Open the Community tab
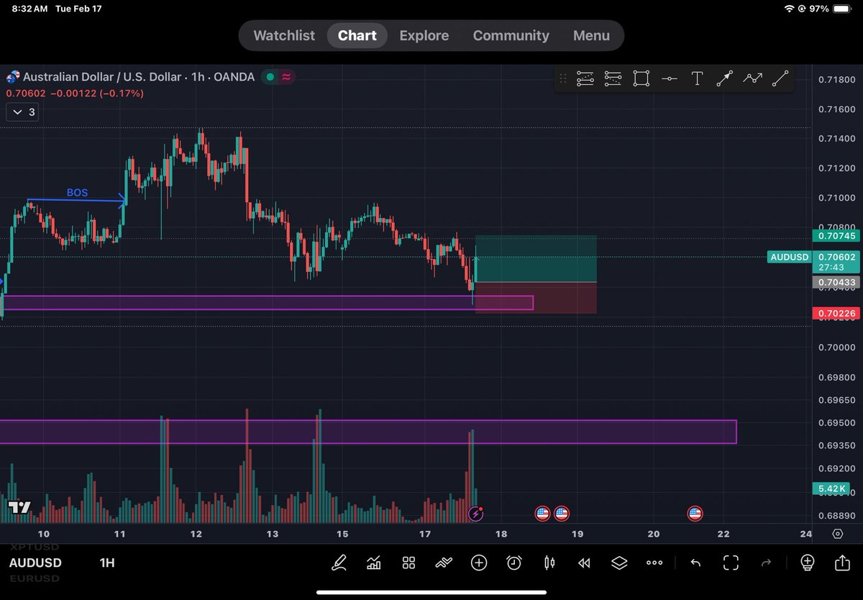The image size is (863, 600). [511, 35]
